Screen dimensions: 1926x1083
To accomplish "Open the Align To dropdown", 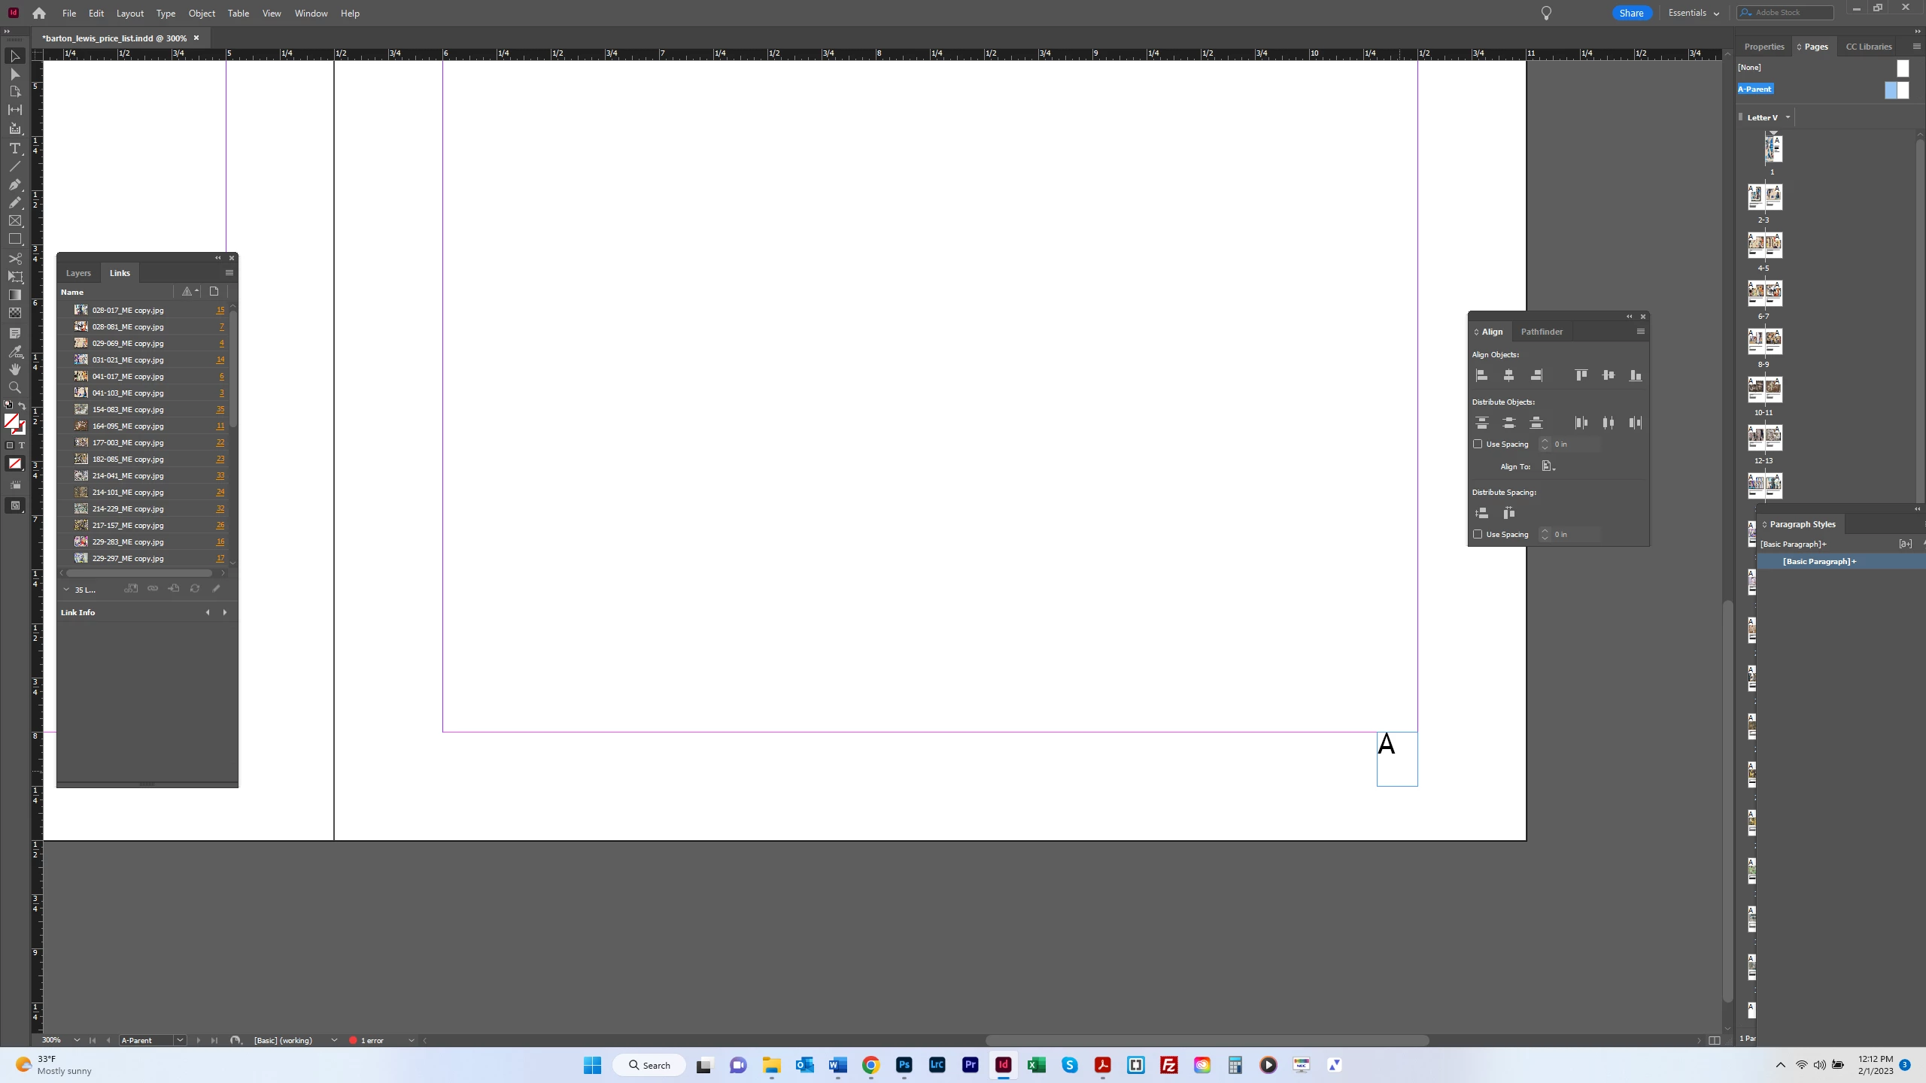I will pos(1548,467).
